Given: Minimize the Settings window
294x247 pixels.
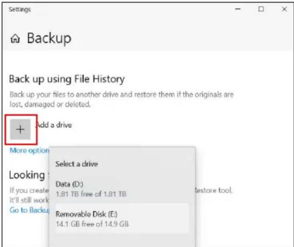Looking at the screenshot, I should point(238,9).
